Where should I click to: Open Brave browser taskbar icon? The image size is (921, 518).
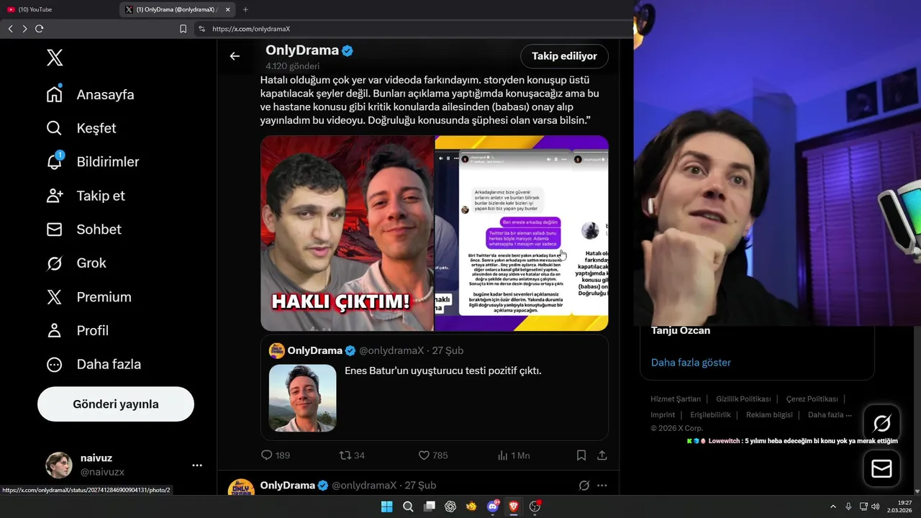(514, 506)
